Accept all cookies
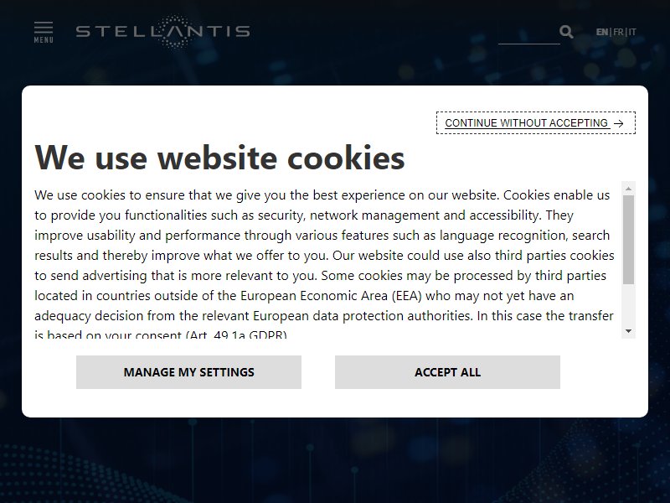The height and width of the screenshot is (503, 670). 447,372
